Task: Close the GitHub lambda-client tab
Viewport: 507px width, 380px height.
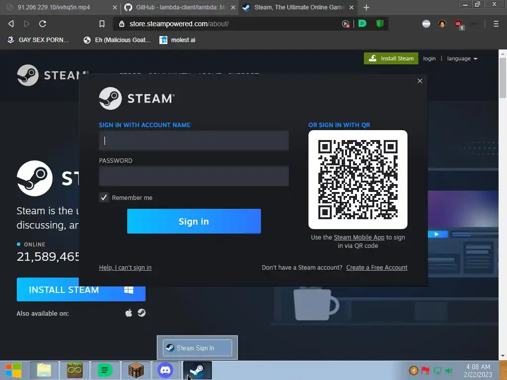Action: tap(233, 7)
